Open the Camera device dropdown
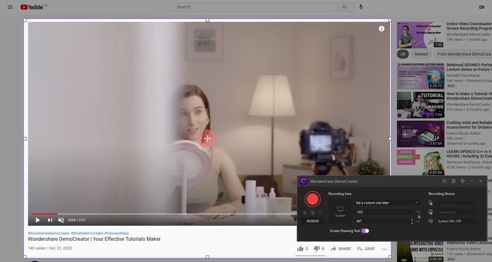This screenshot has width=492, height=262. 456,212
